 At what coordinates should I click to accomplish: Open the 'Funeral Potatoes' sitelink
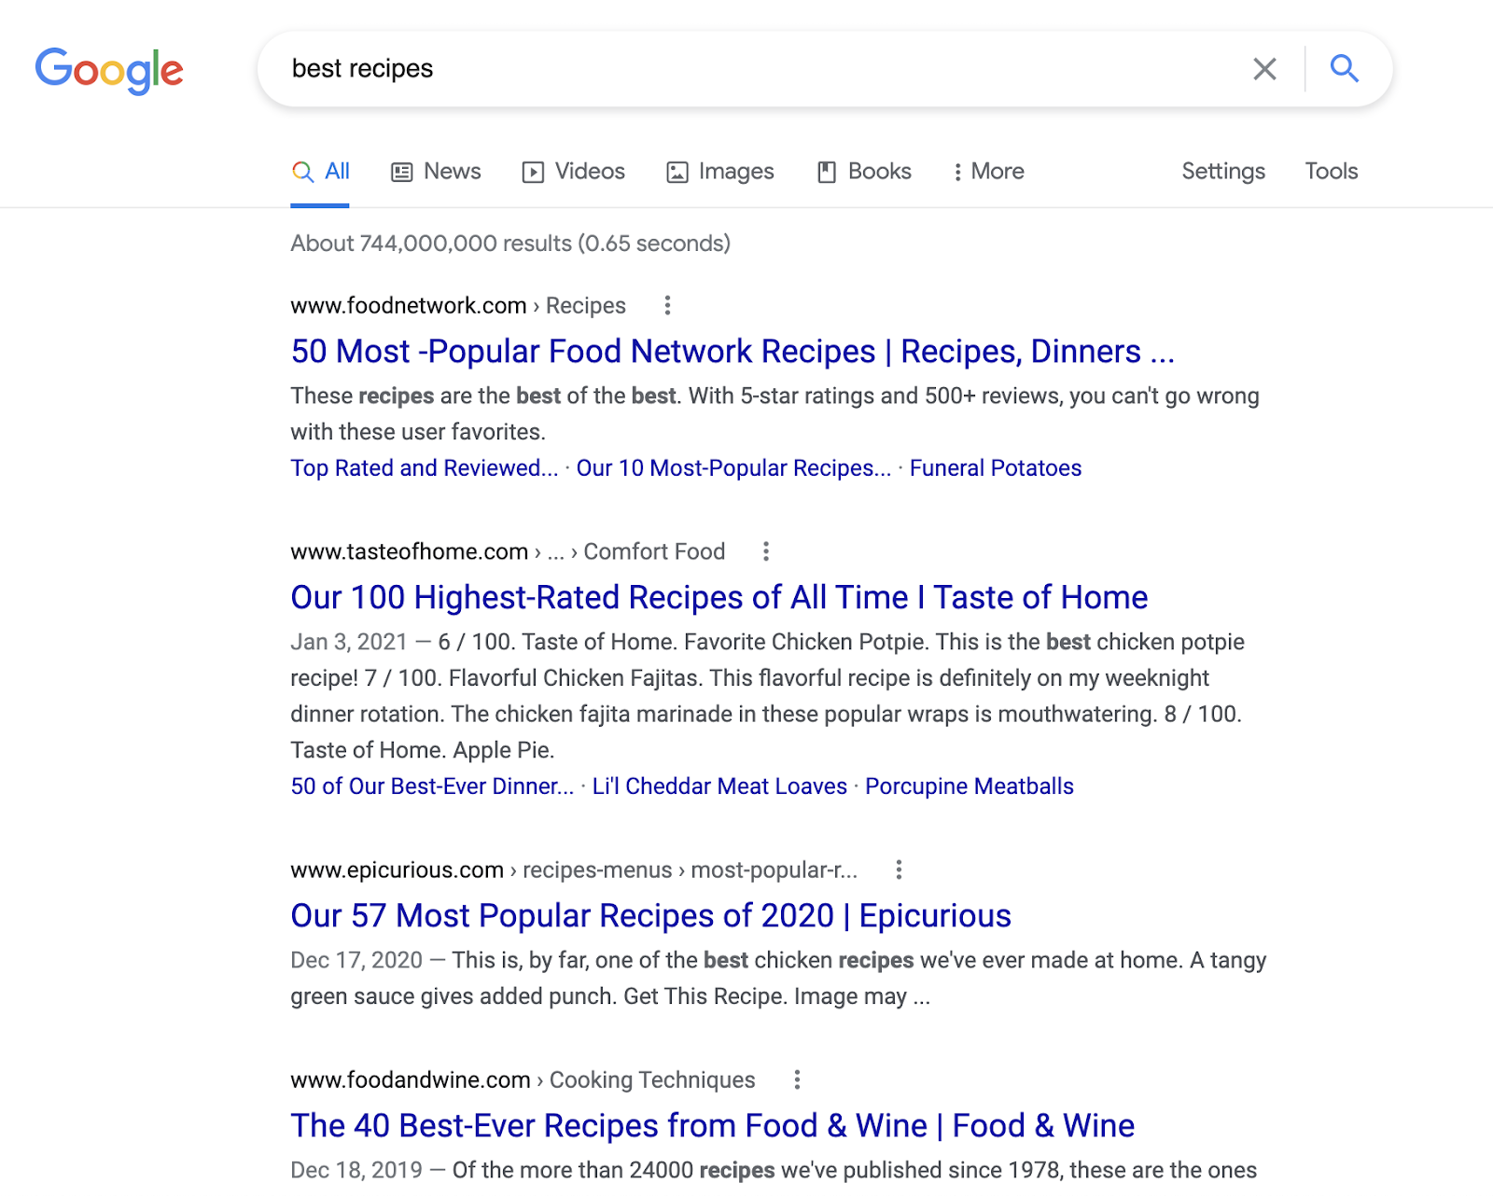point(996,468)
